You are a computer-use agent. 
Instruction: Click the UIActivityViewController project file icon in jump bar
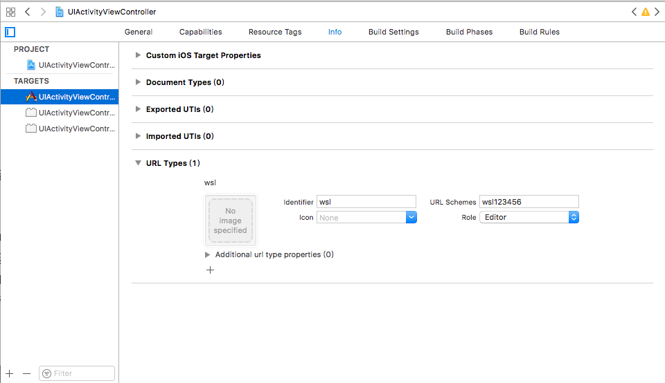60,12
